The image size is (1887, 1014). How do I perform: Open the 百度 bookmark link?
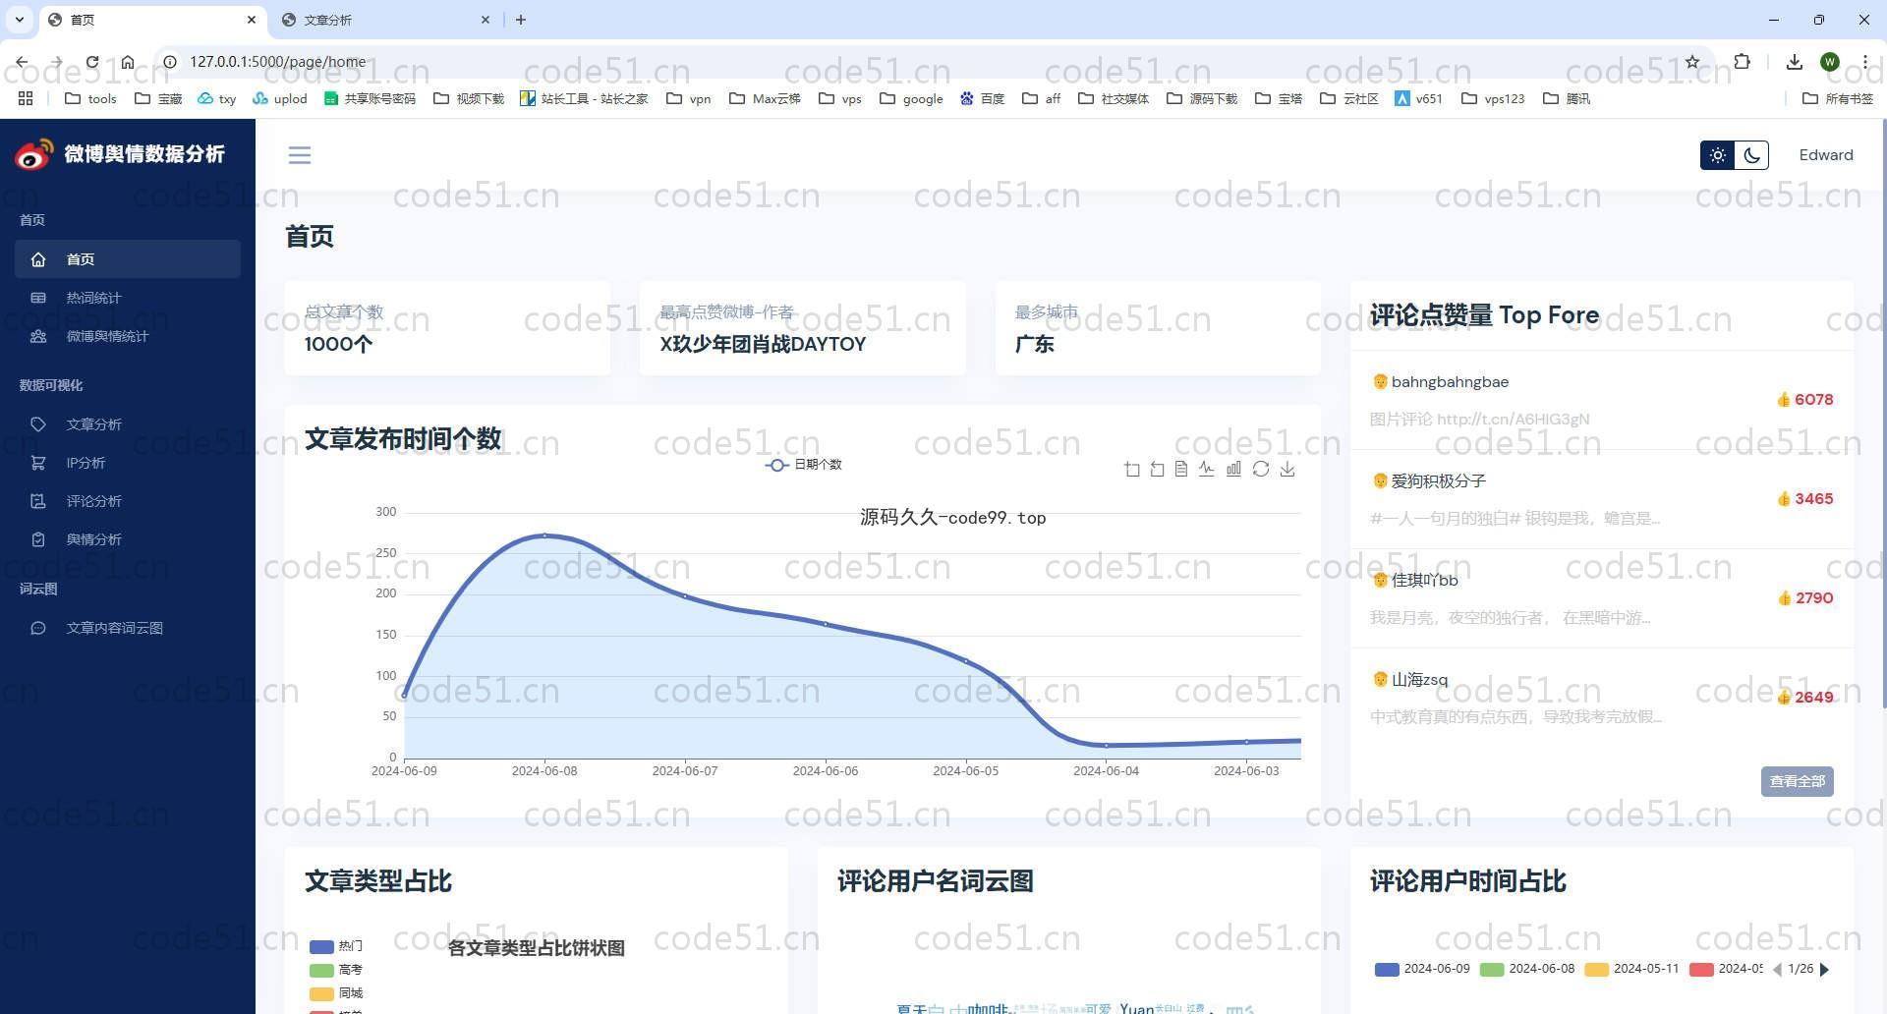click(x=982, y=98)
